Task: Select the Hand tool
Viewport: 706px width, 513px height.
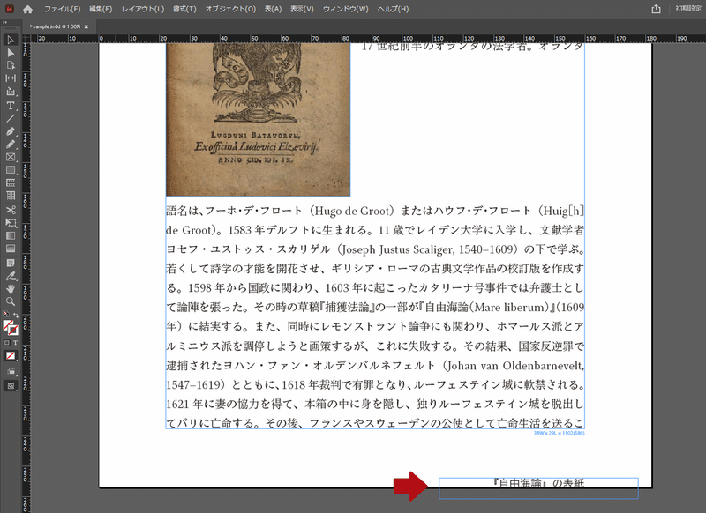Action: (11, 288)
